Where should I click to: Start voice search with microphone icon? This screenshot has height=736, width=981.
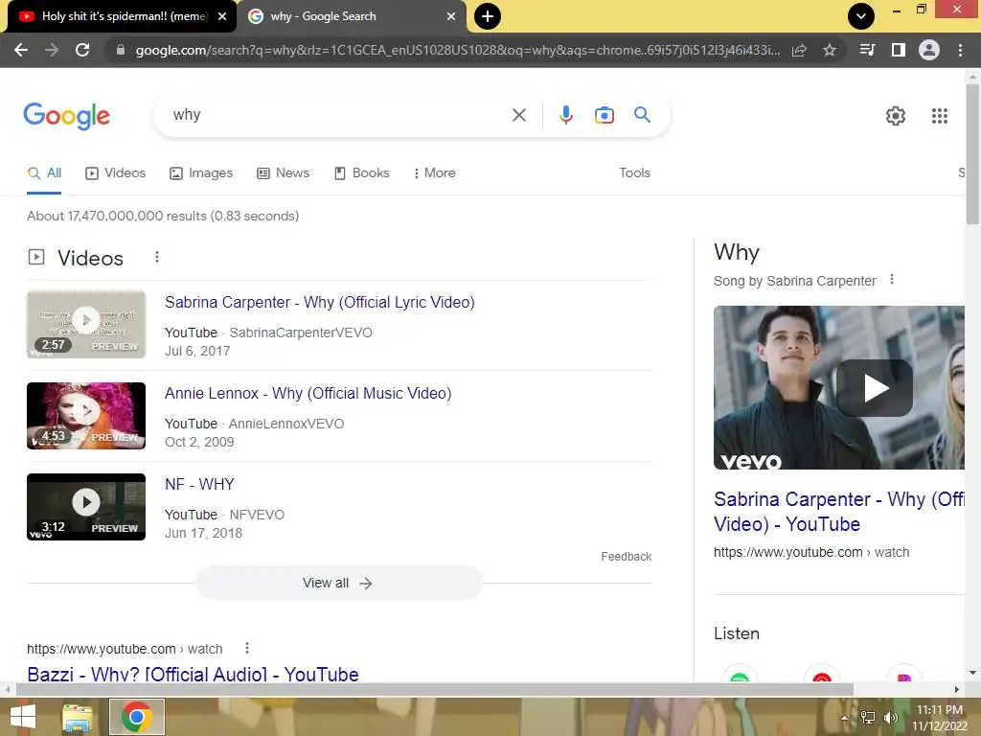[x=565, y=115]
